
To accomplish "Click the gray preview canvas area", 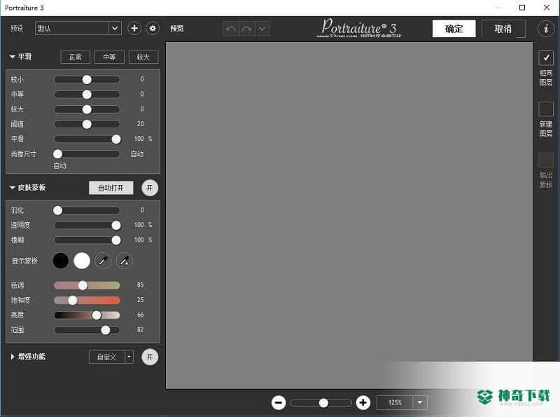I will point(349,215).
